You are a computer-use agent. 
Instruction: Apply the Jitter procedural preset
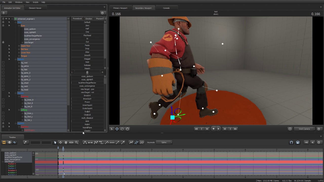[87, 52]
